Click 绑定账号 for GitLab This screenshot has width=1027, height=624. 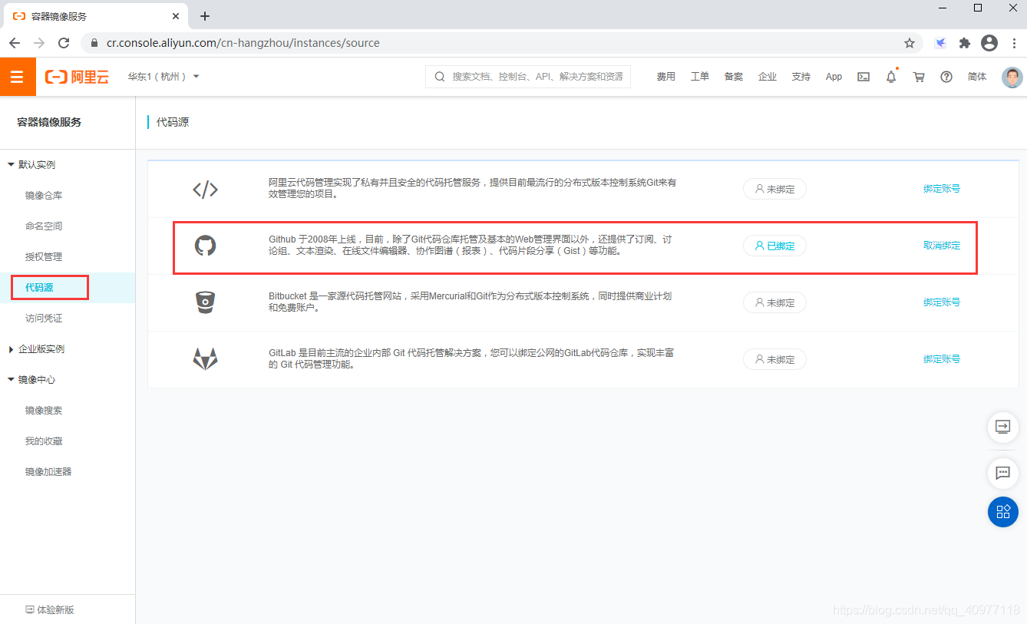(942, 359)
